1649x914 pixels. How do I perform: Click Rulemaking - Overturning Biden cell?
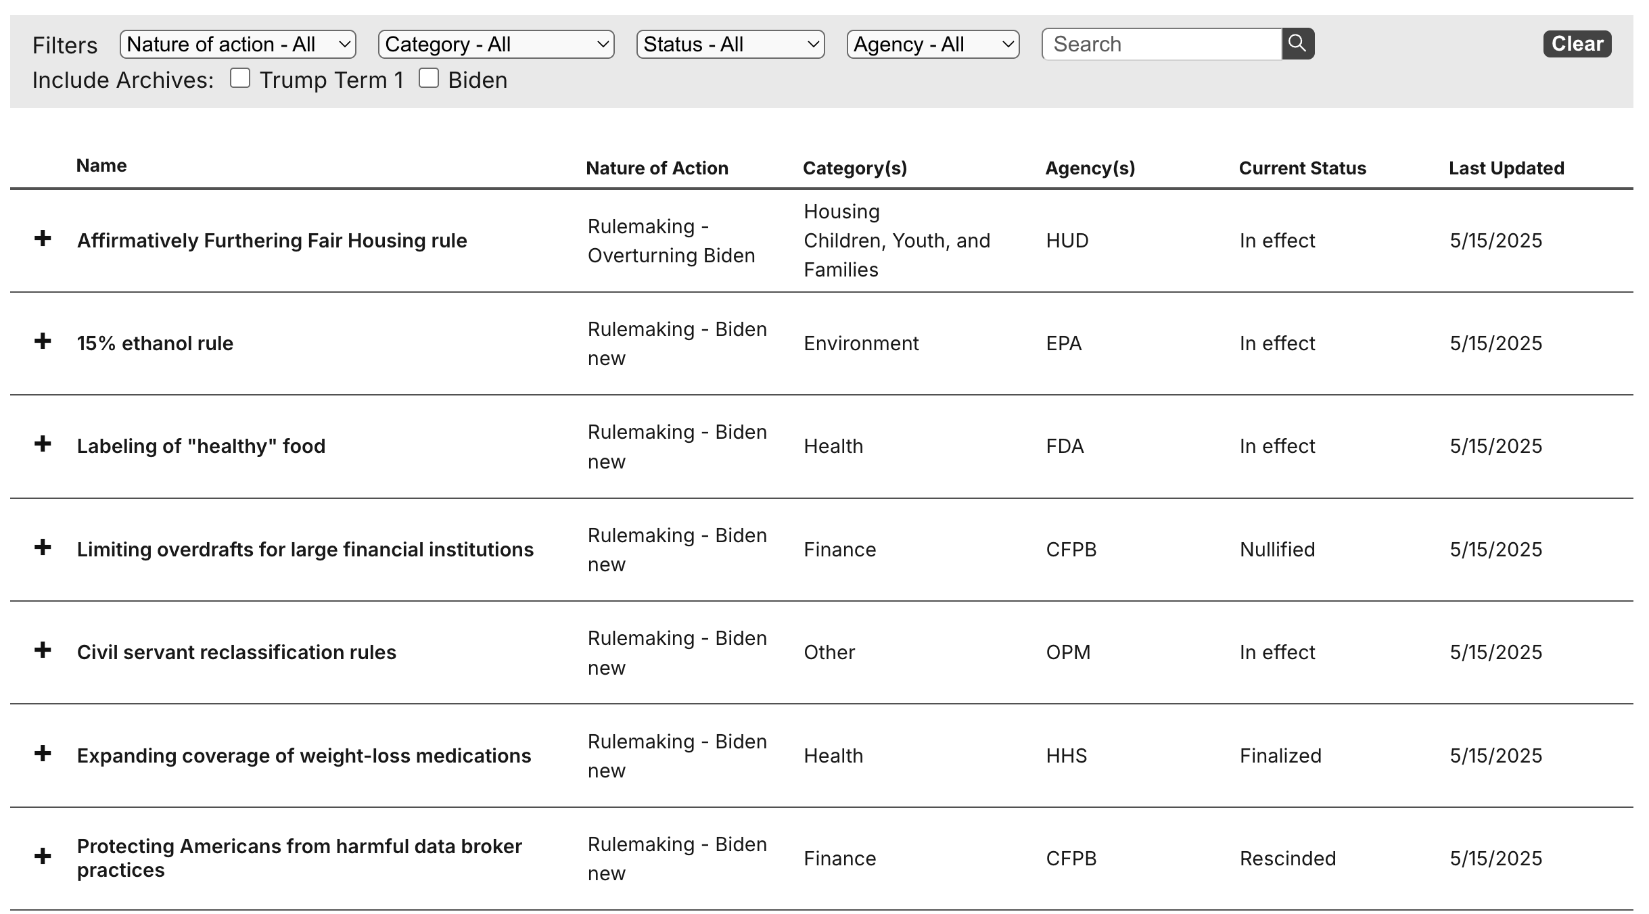coord(671,241)
